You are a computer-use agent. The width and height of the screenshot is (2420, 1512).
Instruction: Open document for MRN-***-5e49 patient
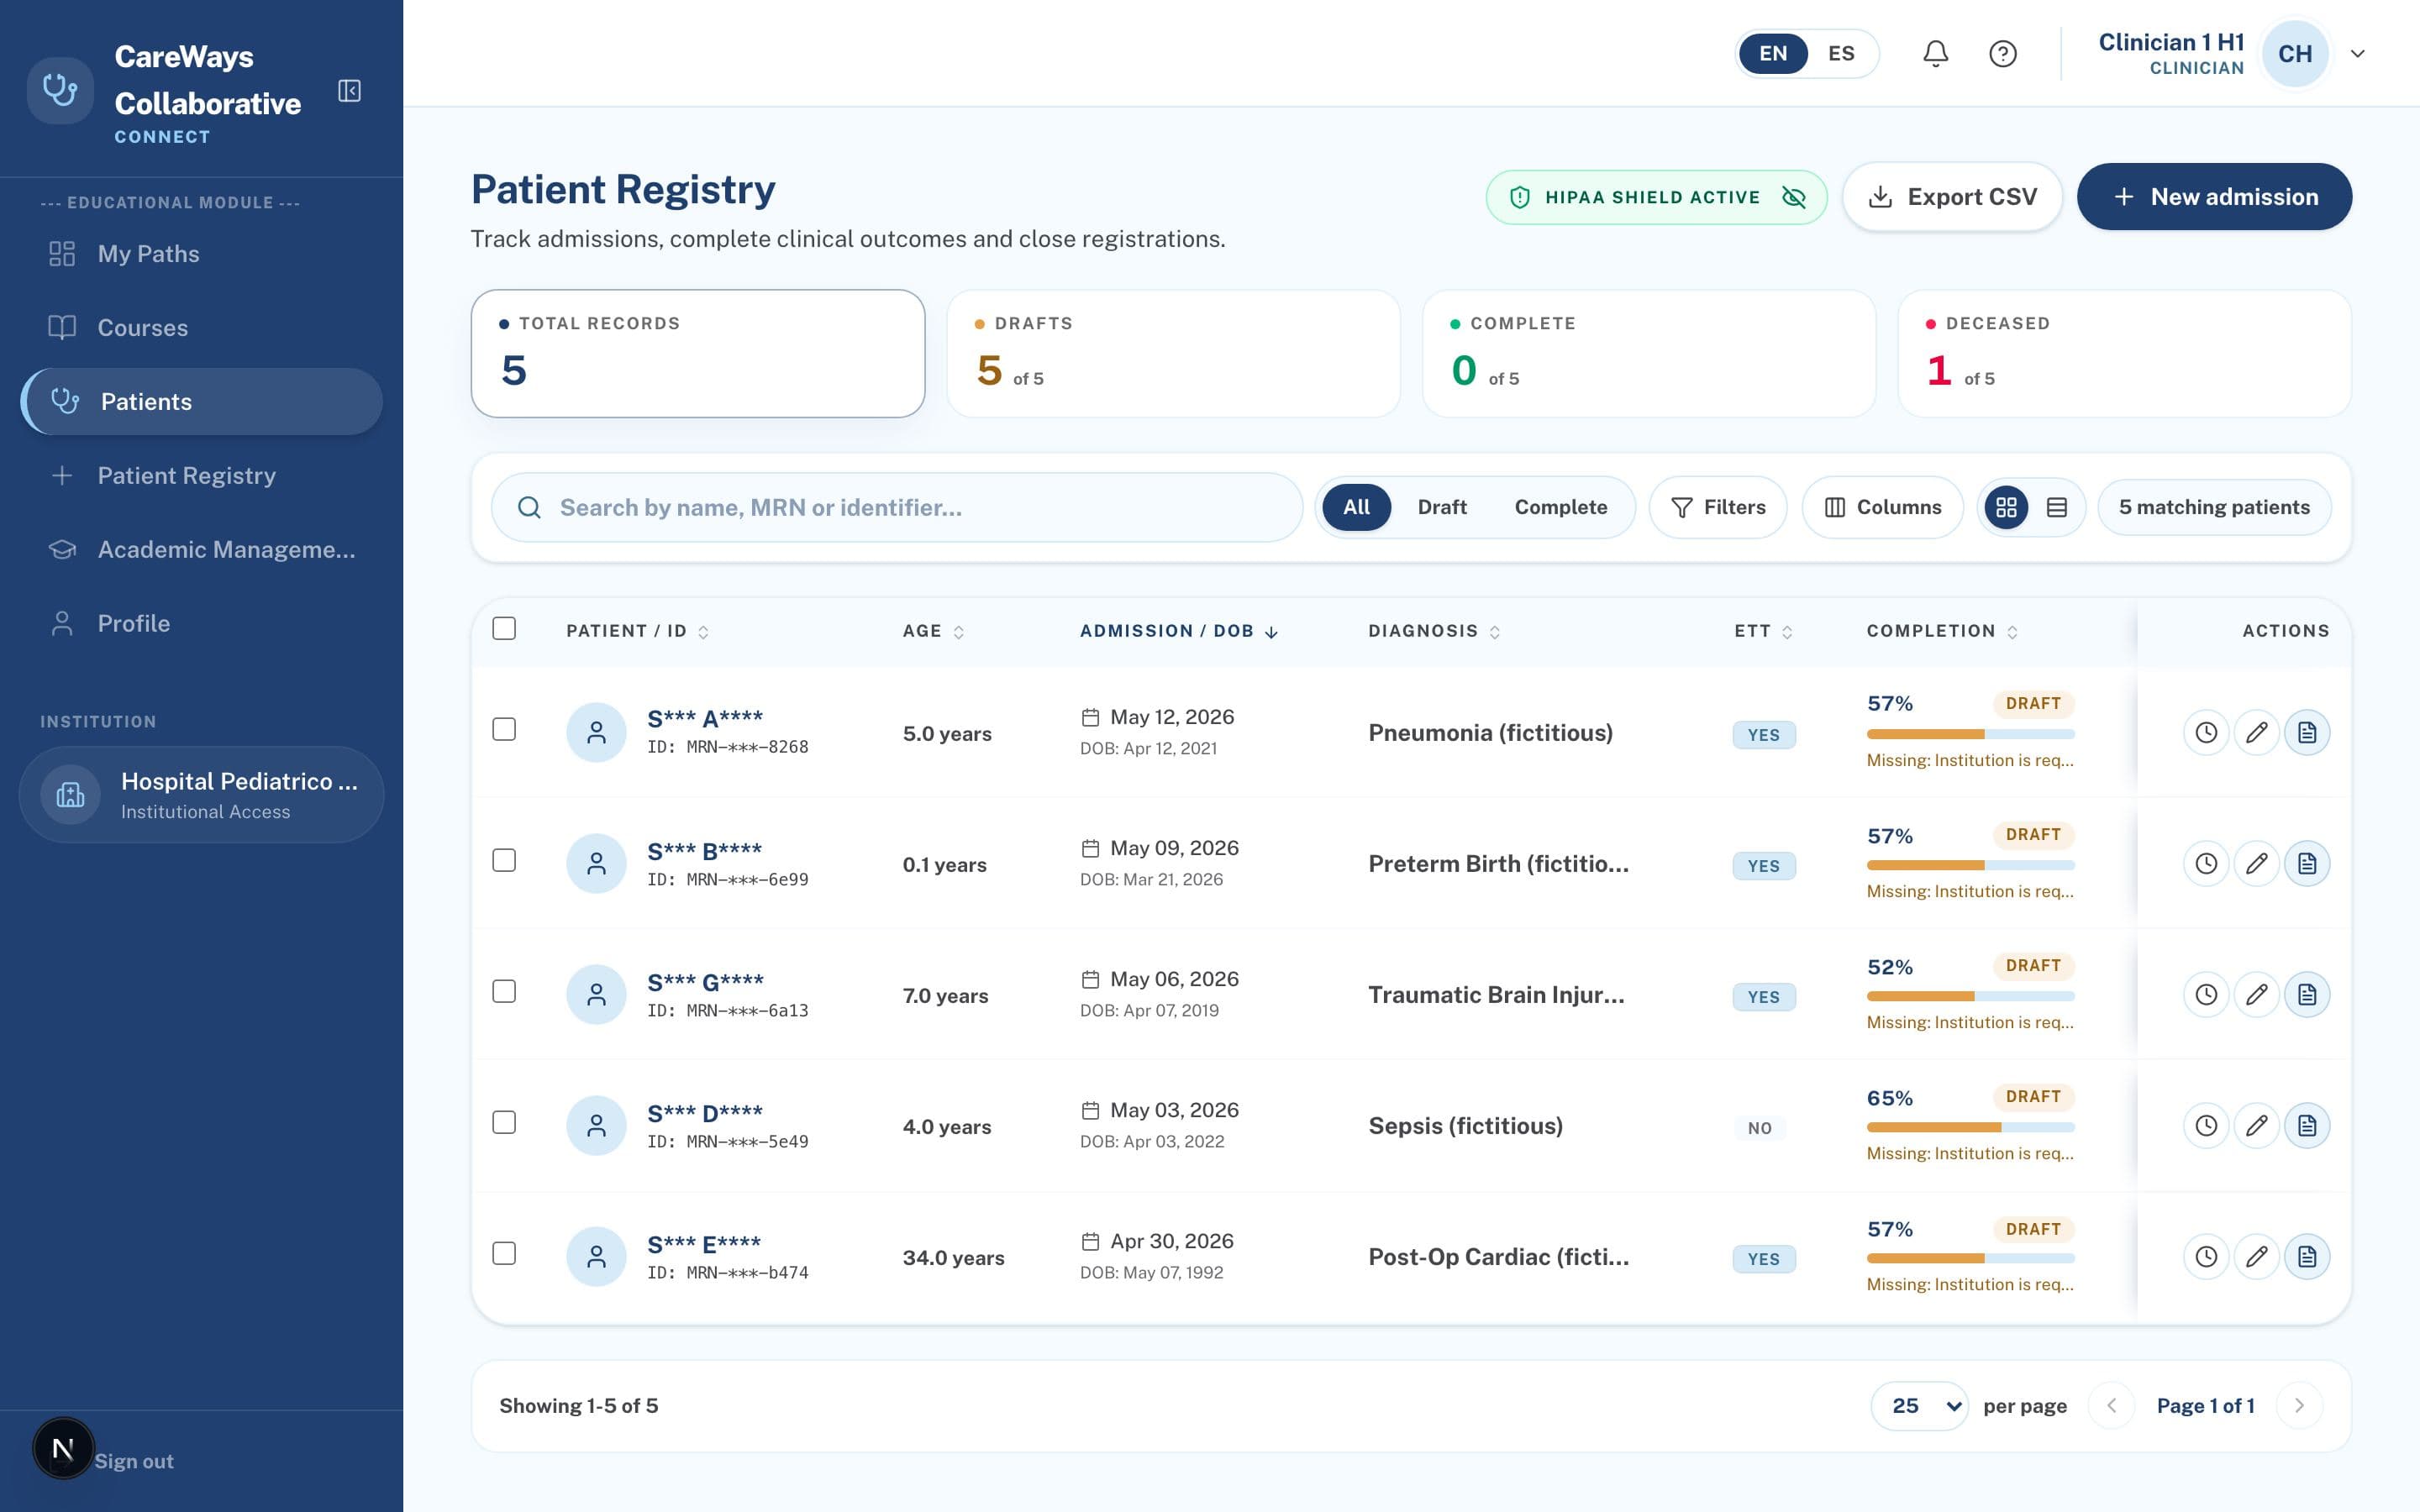(2307, 1126)
